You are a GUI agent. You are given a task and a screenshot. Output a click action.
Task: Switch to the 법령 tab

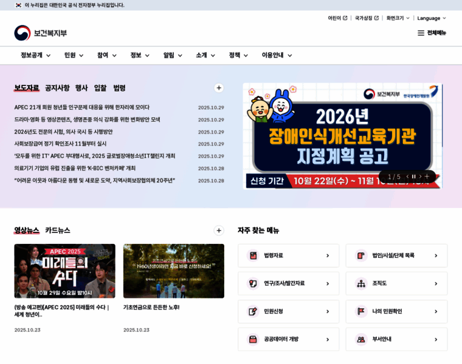pos(119,88)
